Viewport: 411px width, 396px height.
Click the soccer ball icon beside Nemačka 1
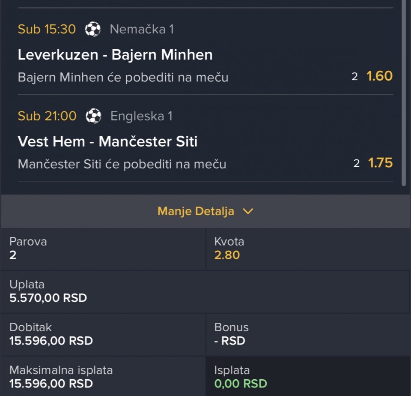(93, 29)
